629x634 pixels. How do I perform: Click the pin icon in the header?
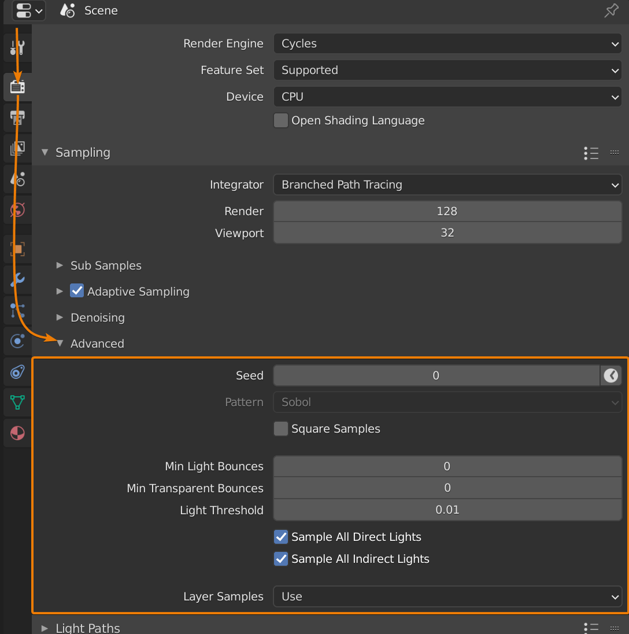pos(610,11)
